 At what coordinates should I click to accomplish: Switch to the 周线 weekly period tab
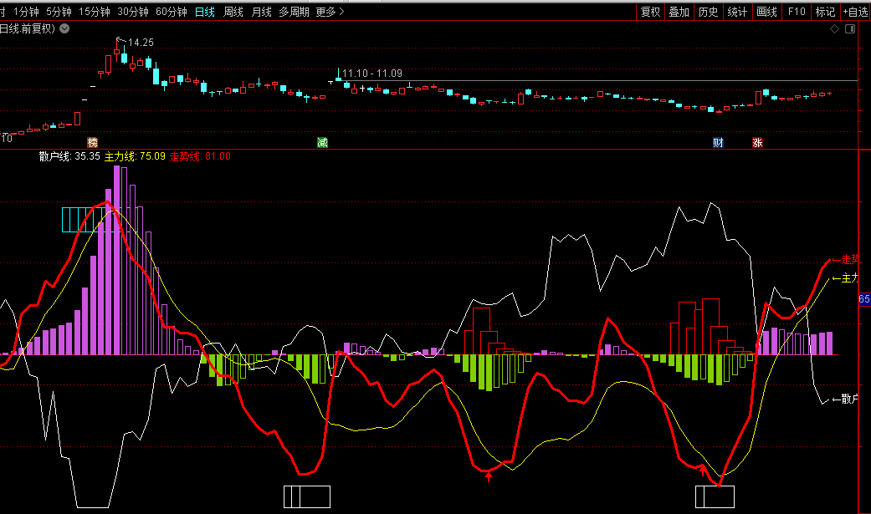tap(233, 12)
